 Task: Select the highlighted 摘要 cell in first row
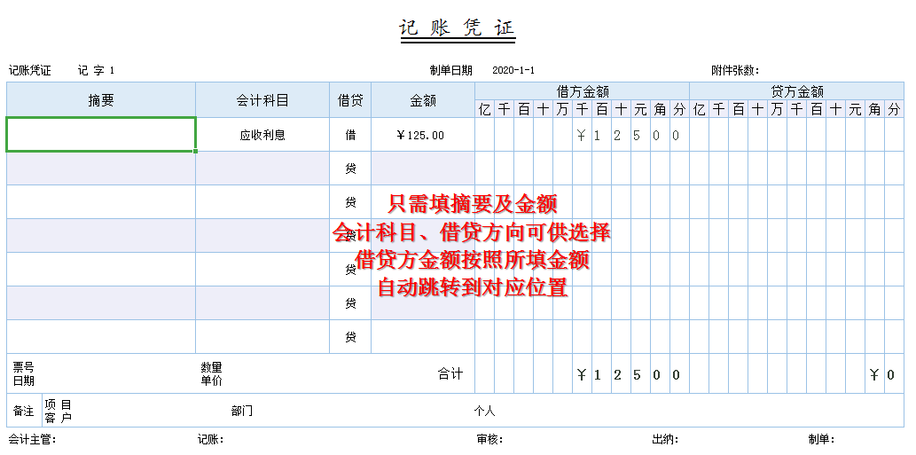[x=101, y=134]
